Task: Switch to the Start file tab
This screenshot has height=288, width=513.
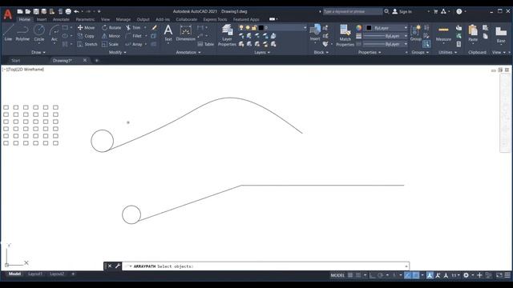Action: tap(16, 61)
